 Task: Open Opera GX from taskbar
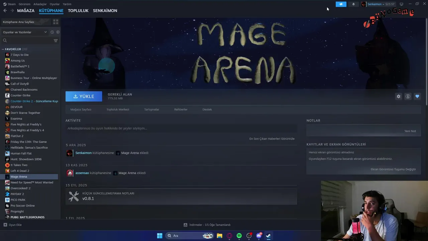(229, 236)
